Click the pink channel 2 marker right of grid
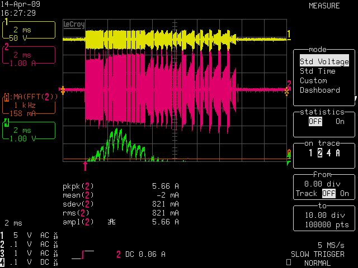This screenshot has height=268, width=358. coord(289,84)
